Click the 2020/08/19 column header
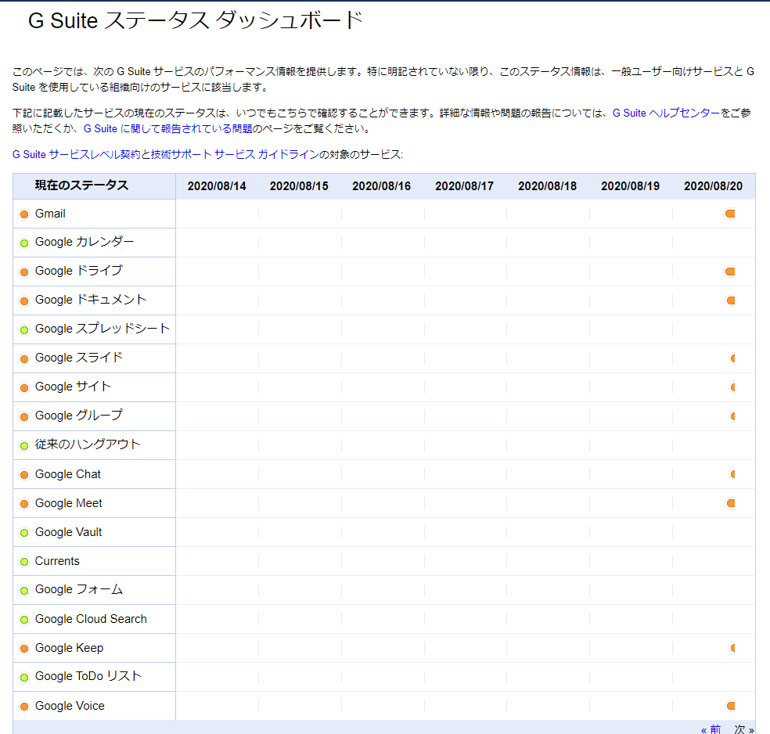770x734 pixels. point(630,186)
